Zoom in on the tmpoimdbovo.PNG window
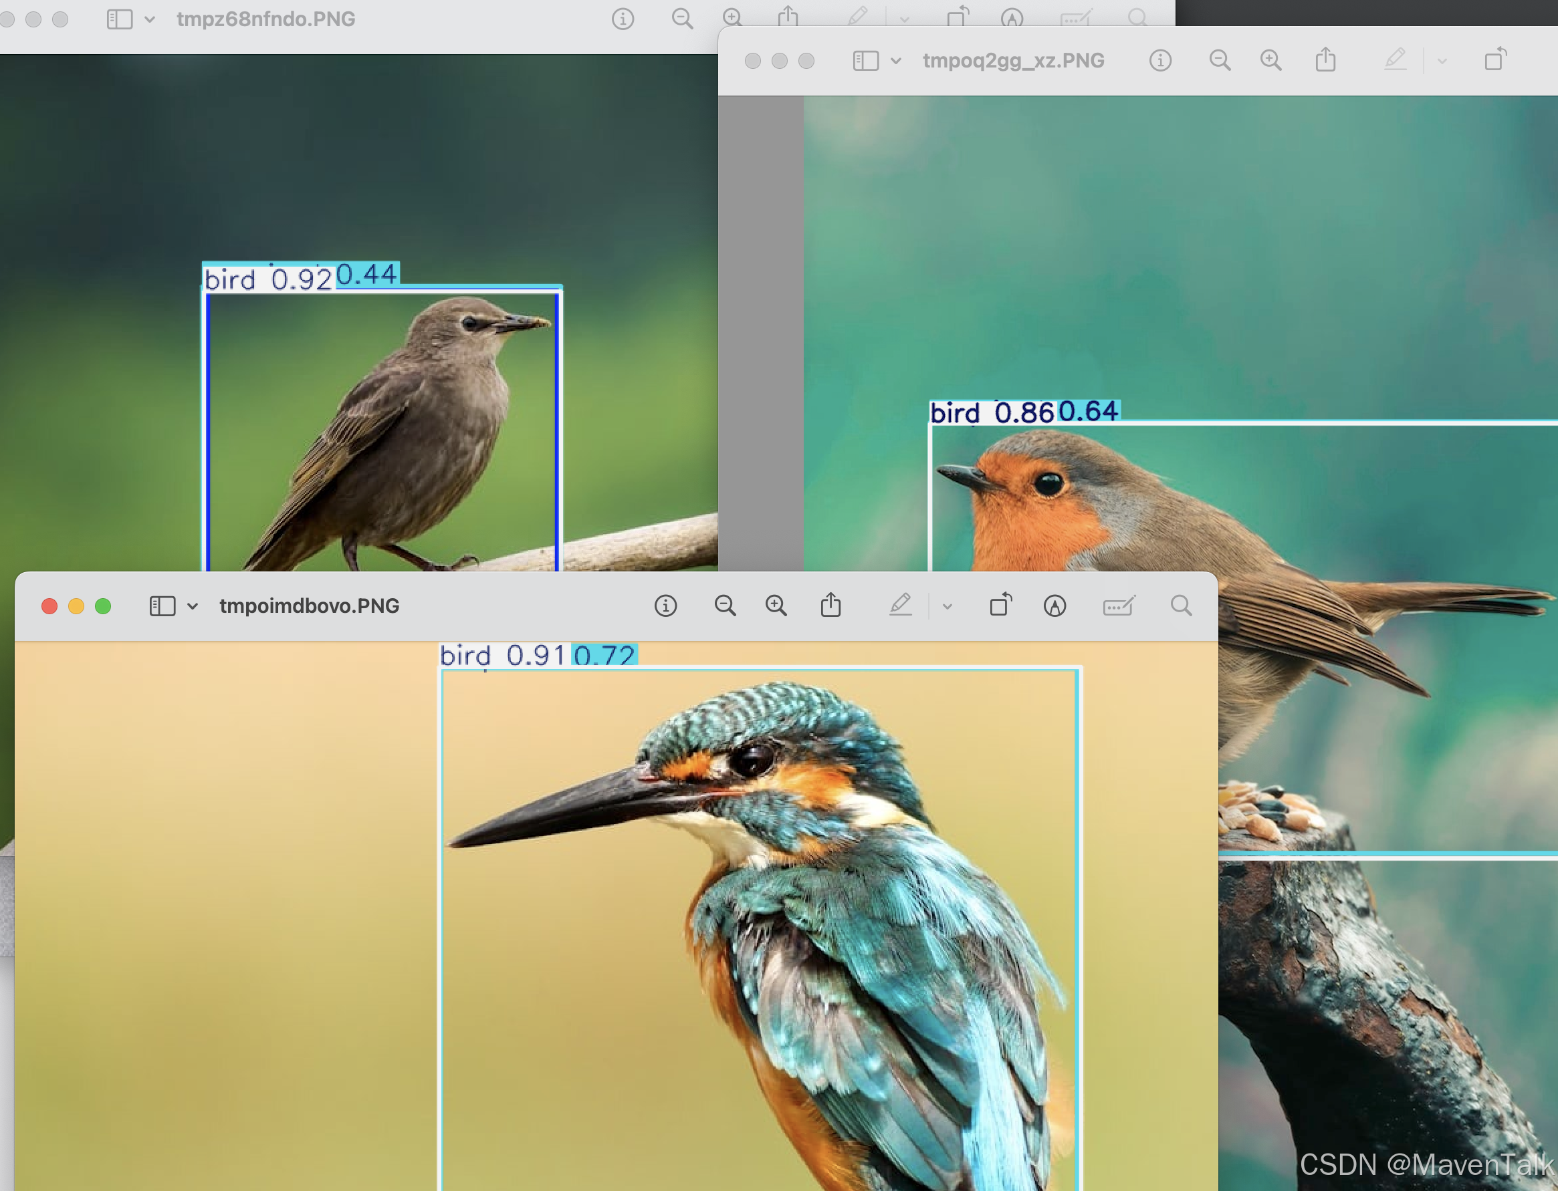Viewport: 1558px width, 1191px height. coord(776,606)
